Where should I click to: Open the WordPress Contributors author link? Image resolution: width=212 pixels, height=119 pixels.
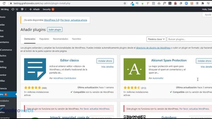(65, 78)
